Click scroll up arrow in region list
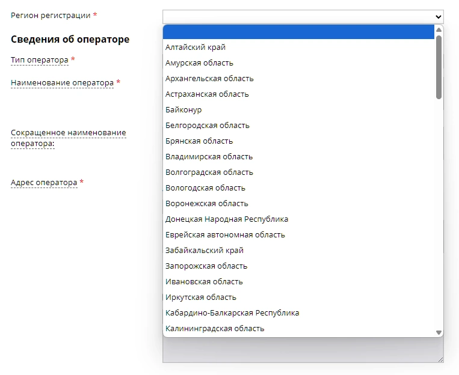 439,29
